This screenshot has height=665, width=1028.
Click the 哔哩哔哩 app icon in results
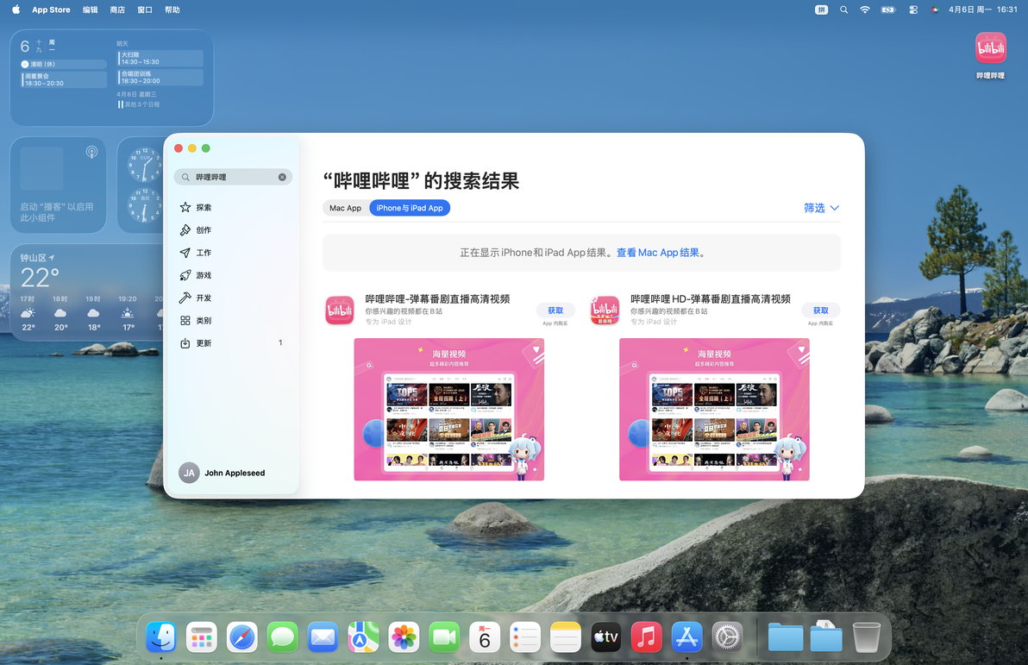pos(340,311)
